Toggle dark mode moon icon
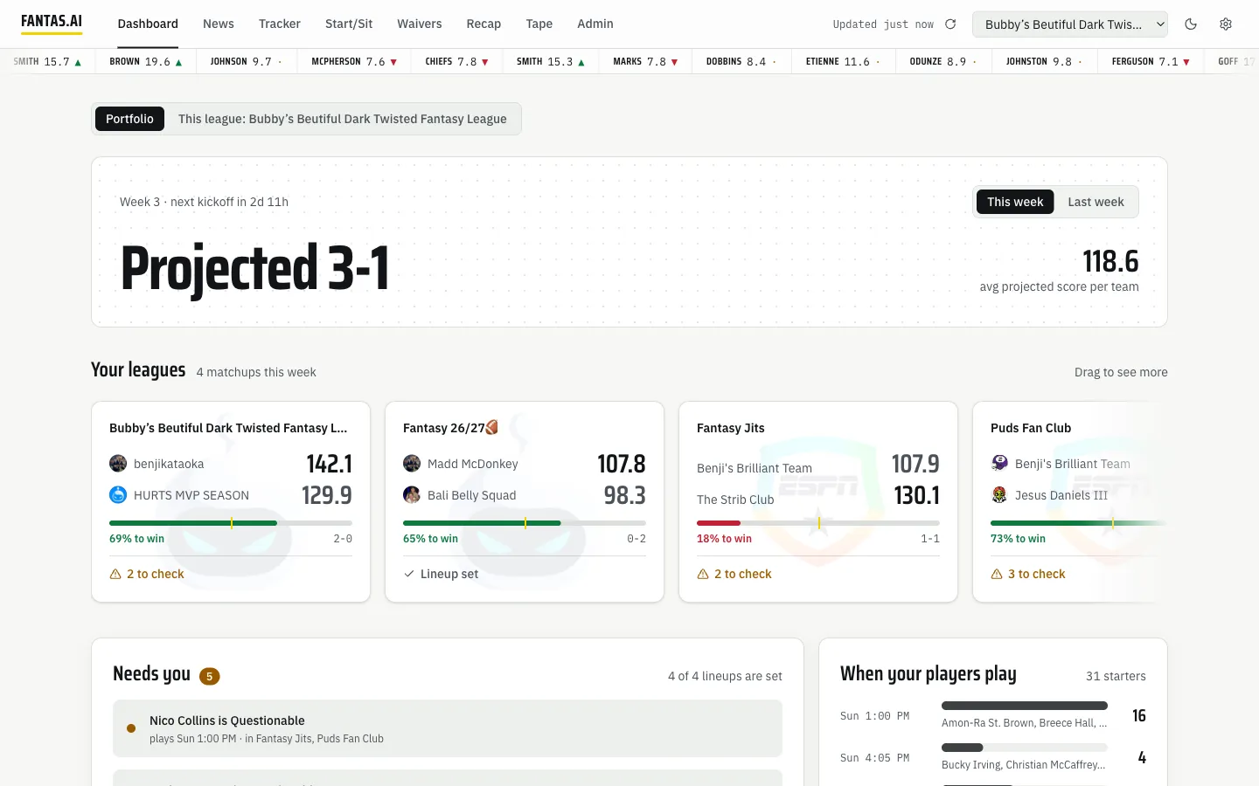 point(1191,24)
